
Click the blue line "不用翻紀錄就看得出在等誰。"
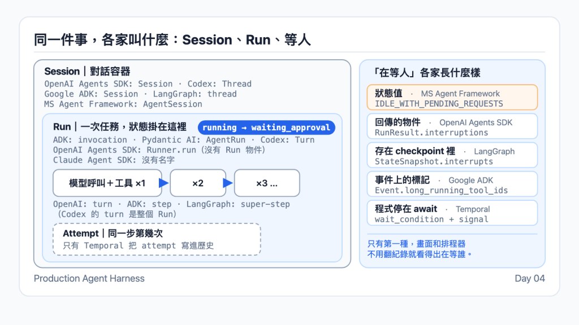point(420,254)
